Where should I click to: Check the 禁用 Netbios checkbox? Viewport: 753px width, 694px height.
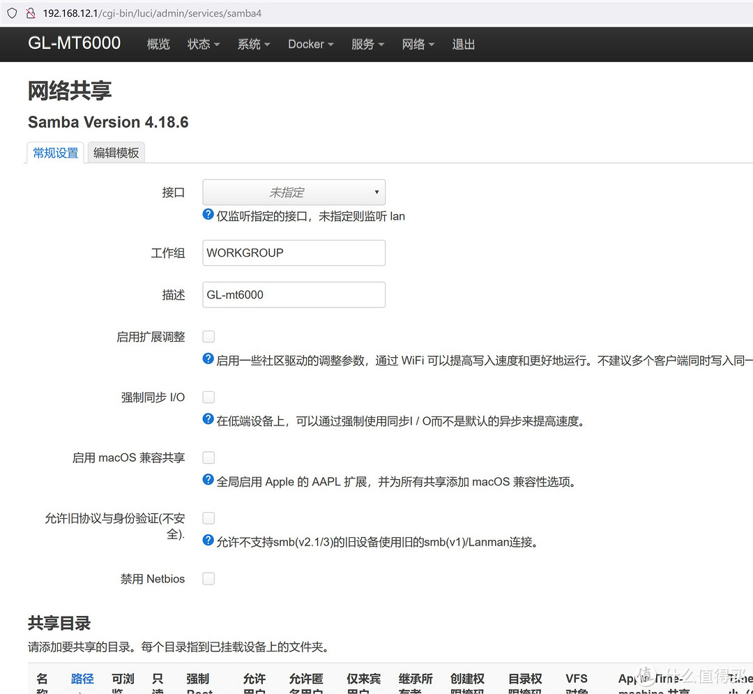[x=208, y=579]
